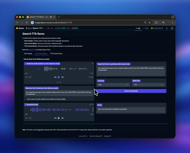Click the zoom magnifier icon in address bar
The width and height of the screenshot is (190, 153).
pyautogui.click(x=145, y=23)
